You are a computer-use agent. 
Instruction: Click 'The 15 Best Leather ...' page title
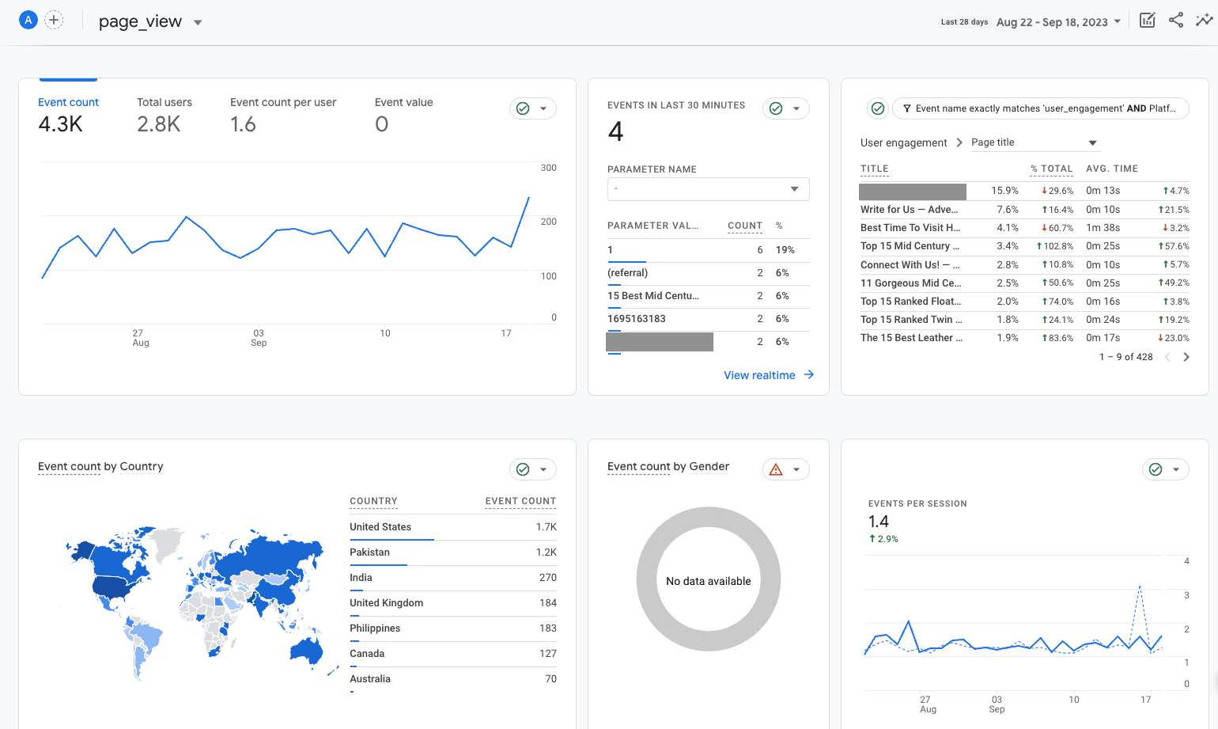click(x=911, y=338)
